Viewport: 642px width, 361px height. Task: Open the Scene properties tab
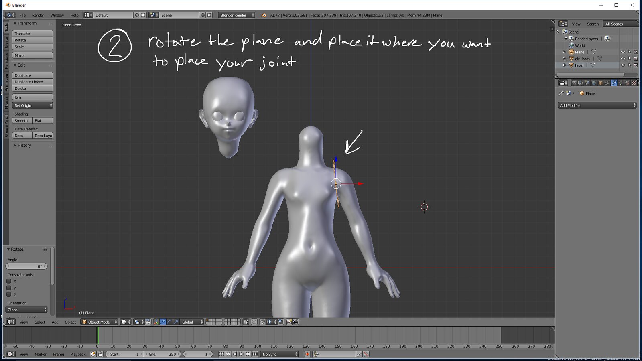click(x=587, y=83)
